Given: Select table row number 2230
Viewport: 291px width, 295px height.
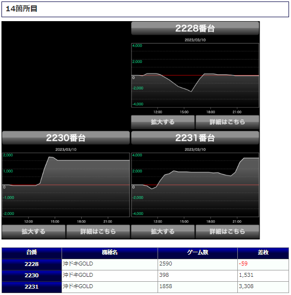Looking at the screenshot, I should coord(145,276).
